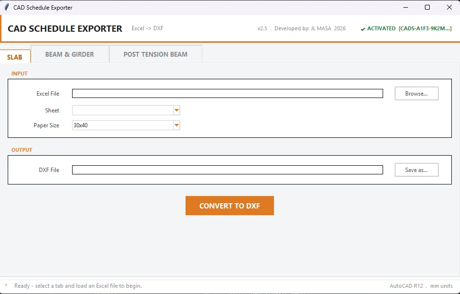Viewport: 460px width, 294px height.
Task: Click the 'Sheet' label
Action: (52, 110)
